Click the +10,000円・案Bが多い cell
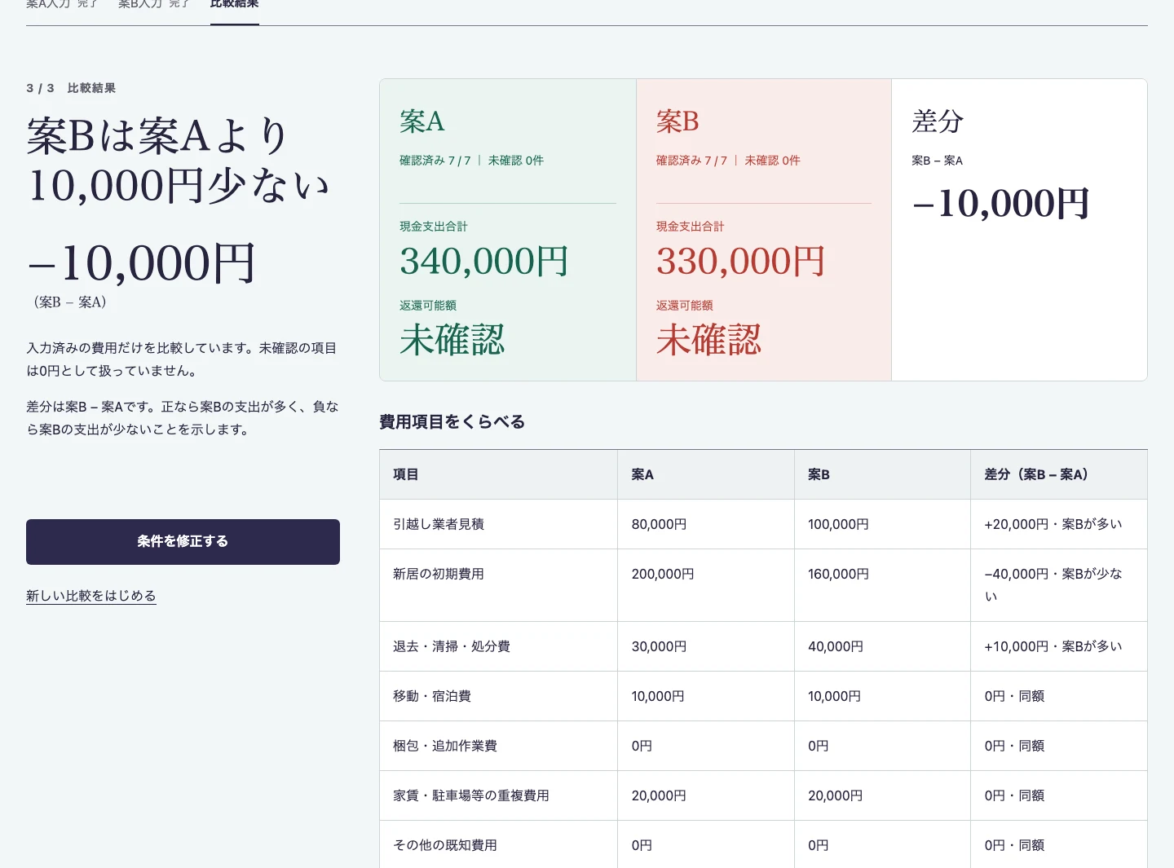Screen dimensions: 1174x868 click(1059, 646)
